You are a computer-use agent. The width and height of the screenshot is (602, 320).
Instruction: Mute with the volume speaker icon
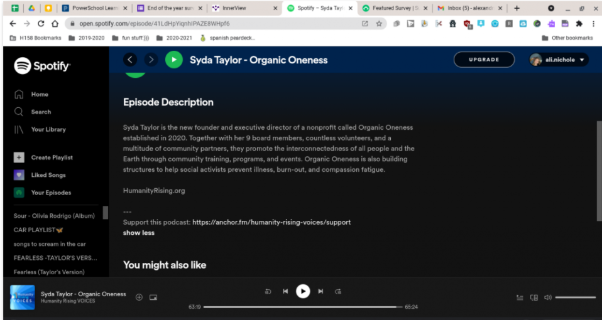coord(548,297)
